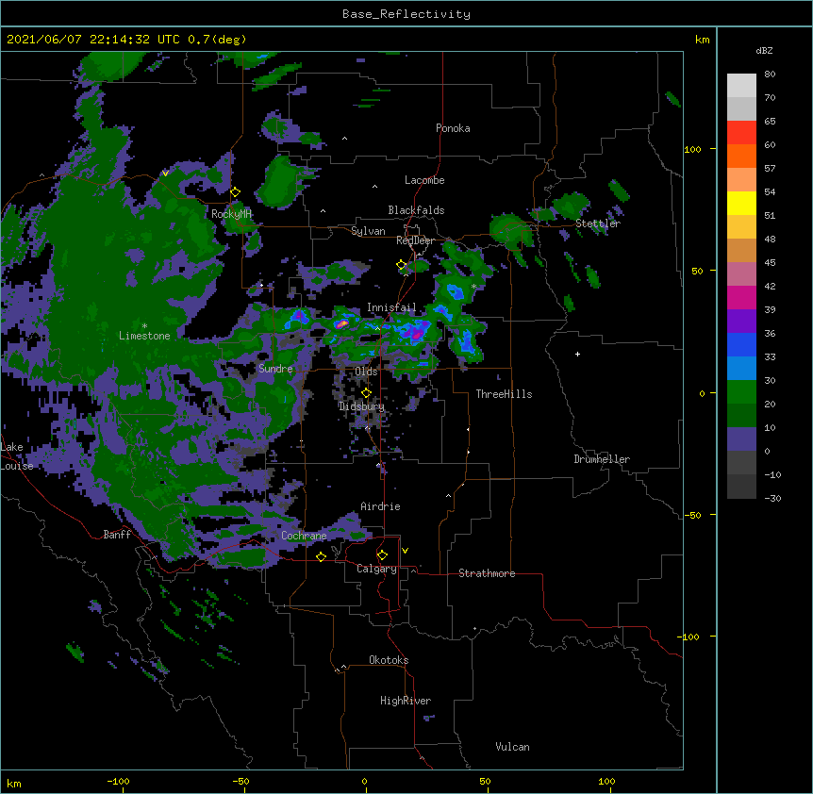
Task: Click the Banff town label
Action: pyautogui.click(x=117, y=535)
